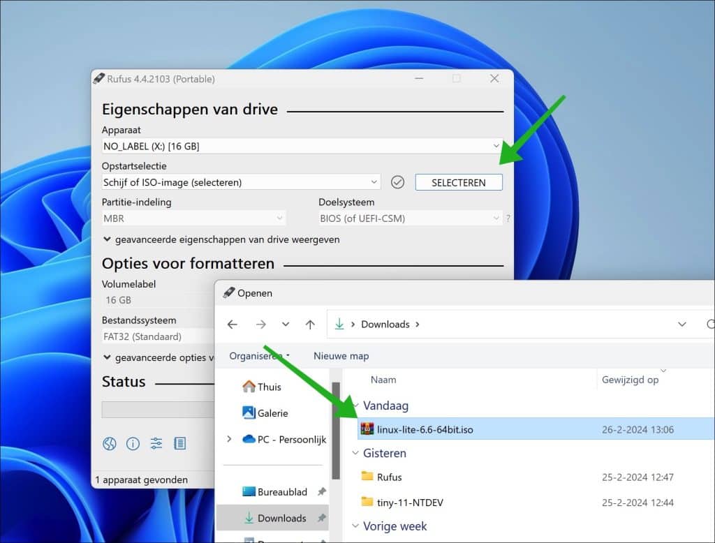The width and height of the screenshot is (715, 543).
Task: Expand the PC - Persoonlijk tree arrow
Action: tap(229, 439)
